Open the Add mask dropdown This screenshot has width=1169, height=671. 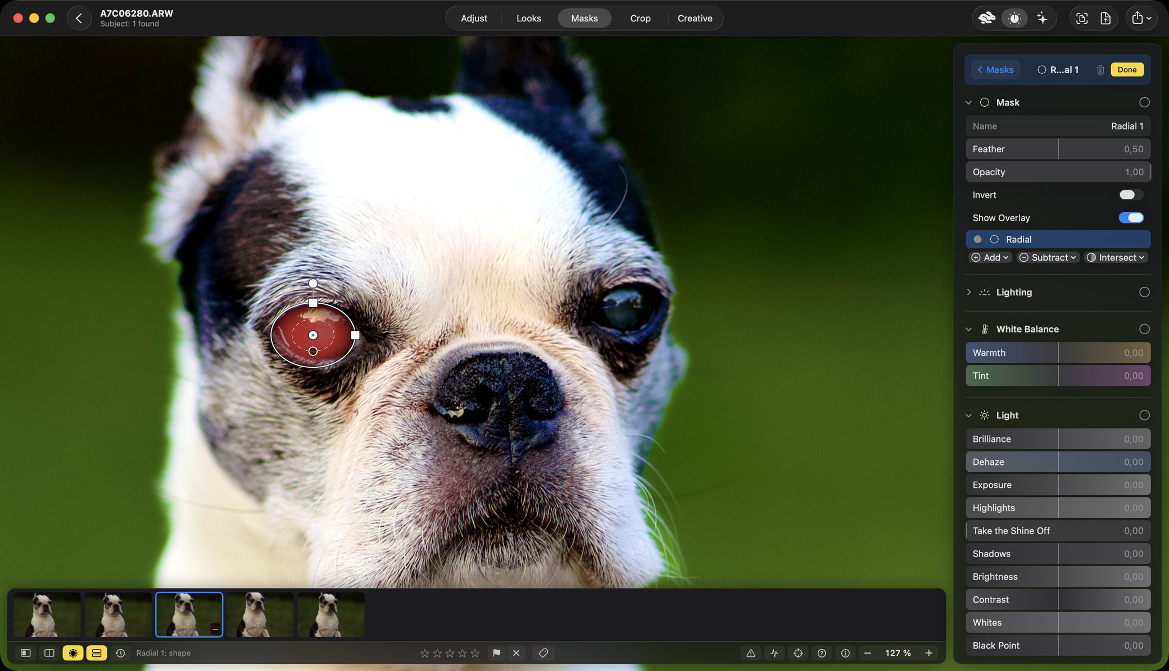pos(990,257)
